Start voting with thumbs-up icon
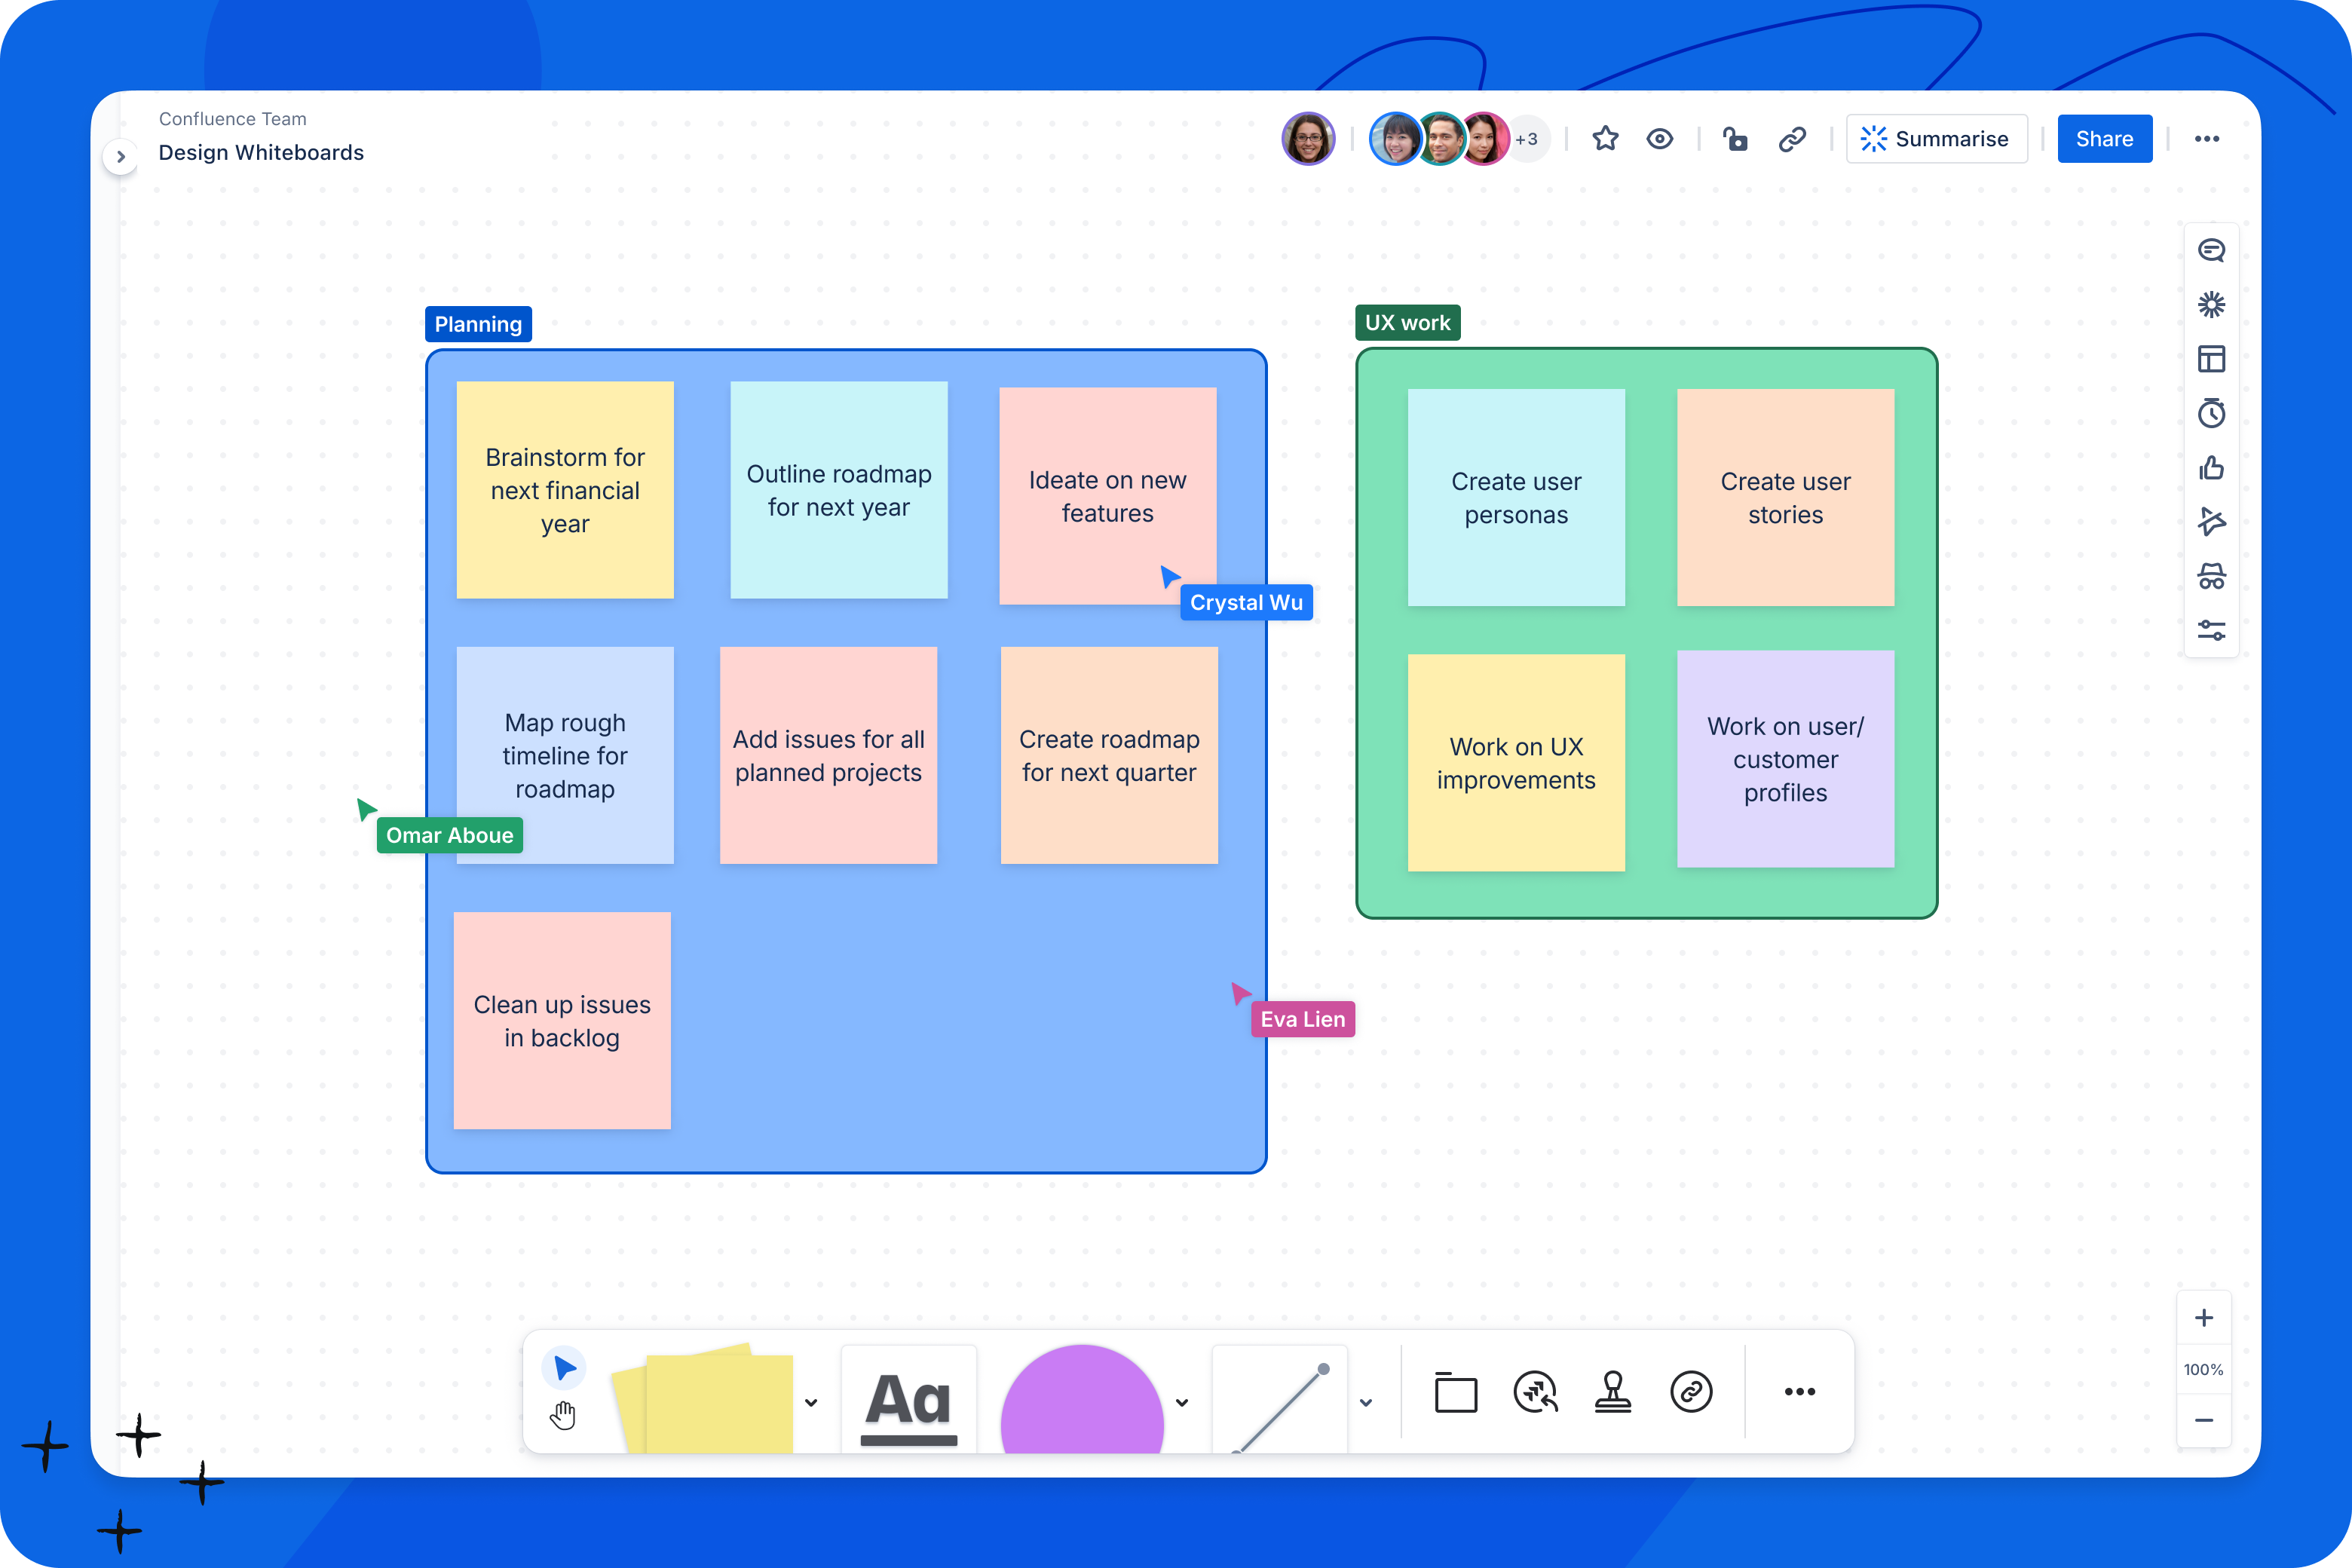The image size is (2352, 1568). pos(2211,468)
